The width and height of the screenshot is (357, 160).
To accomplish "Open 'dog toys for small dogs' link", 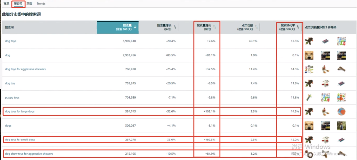I will point(20,140).
